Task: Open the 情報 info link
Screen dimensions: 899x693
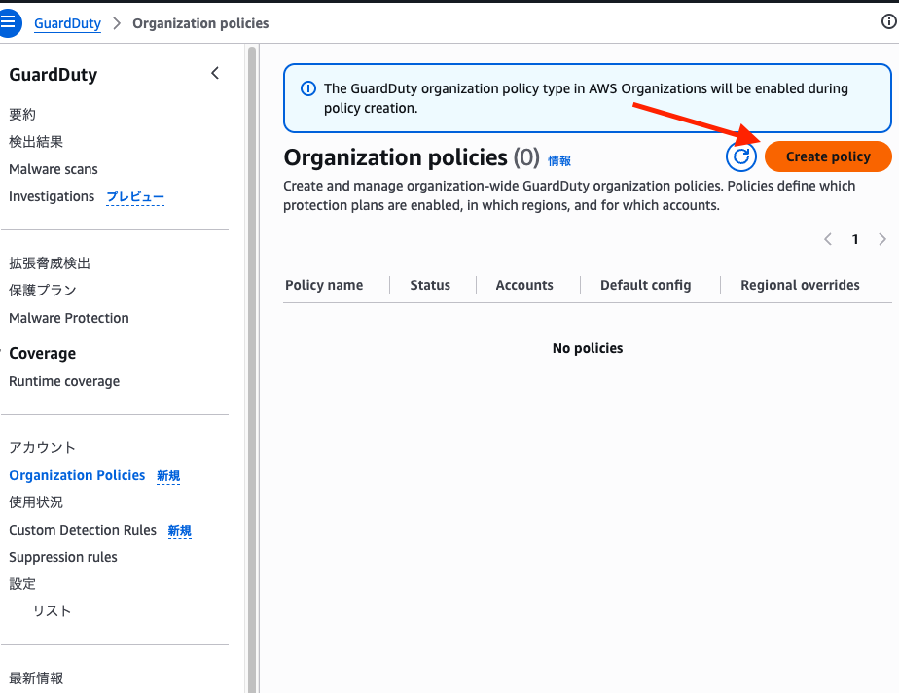Action: [x=559, y=161]
